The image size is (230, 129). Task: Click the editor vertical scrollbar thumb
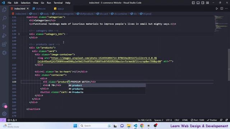(229, 64)
